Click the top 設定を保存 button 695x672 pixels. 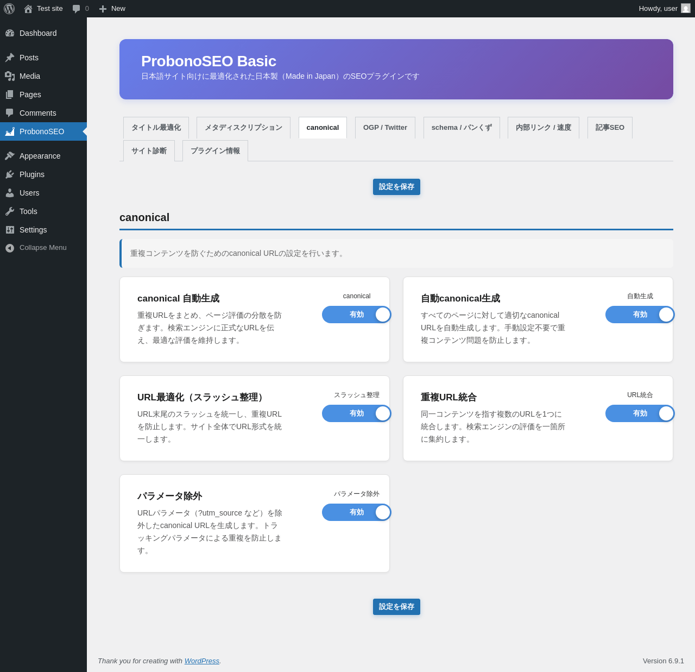click(396, 187)
